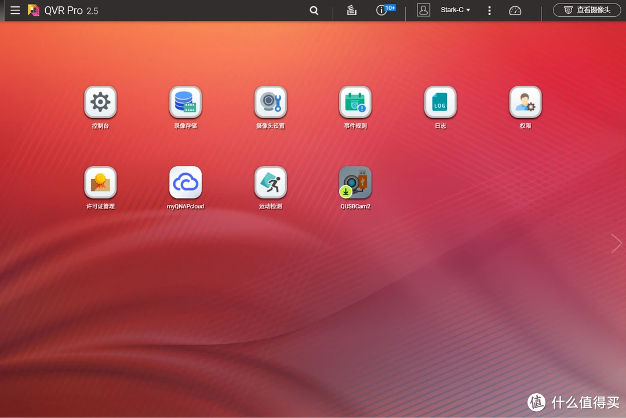
Task: Open background tasks stack icon
Action: tap(351, 10)
